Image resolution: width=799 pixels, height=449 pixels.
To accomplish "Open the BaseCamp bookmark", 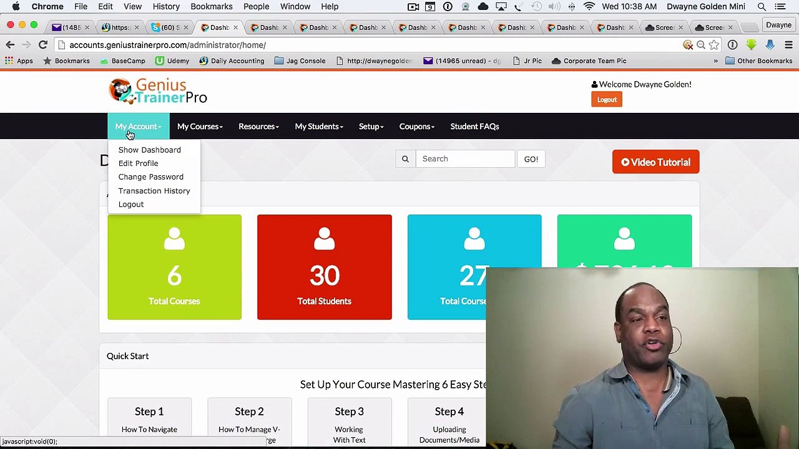I will [122, 60].
